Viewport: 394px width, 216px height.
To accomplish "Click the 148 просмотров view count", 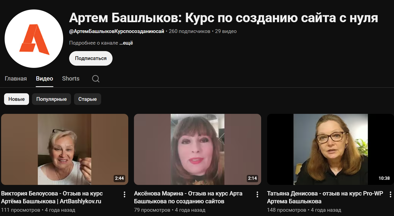I will pyautogui.click(x=287, y=210).
